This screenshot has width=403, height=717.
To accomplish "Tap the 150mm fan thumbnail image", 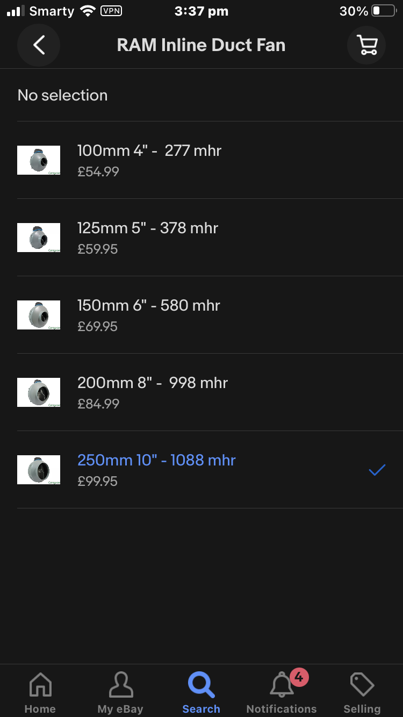I will pos(39,315).
